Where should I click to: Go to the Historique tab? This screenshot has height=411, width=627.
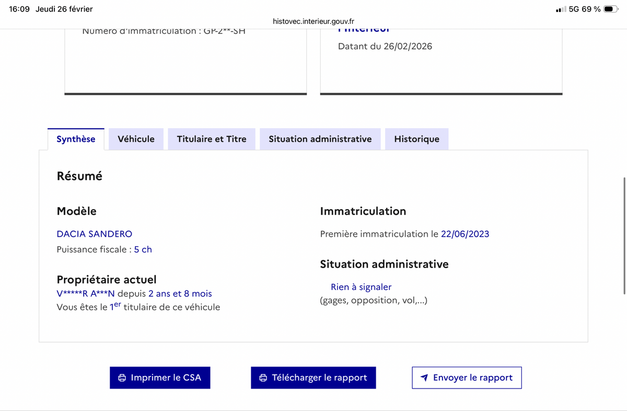coord(416,139)
